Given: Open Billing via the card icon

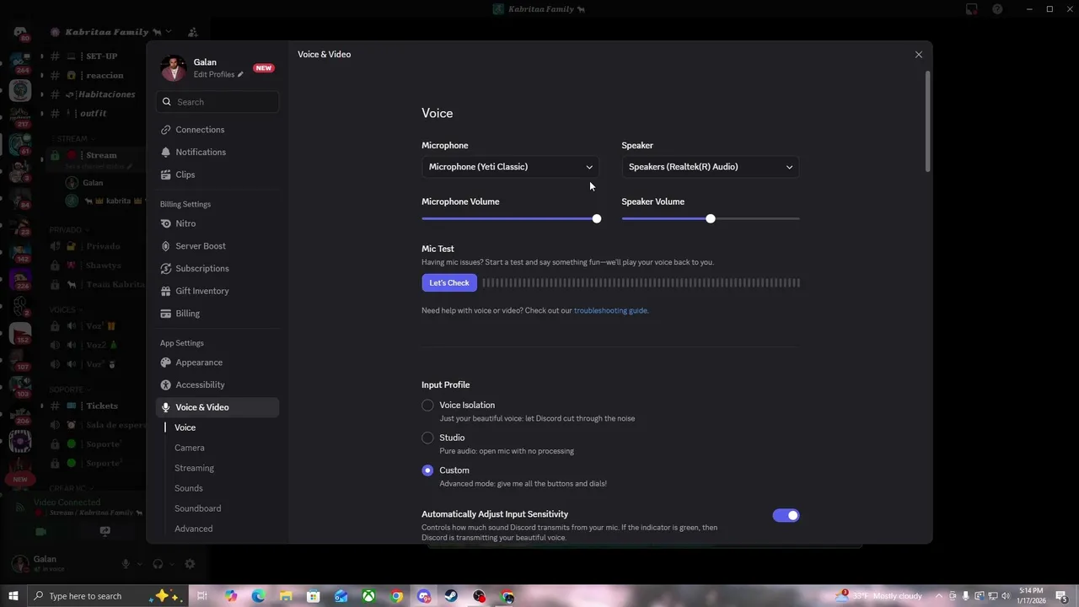Looking at the screenshot, I should pyautogui.click(x=166, y=314).
